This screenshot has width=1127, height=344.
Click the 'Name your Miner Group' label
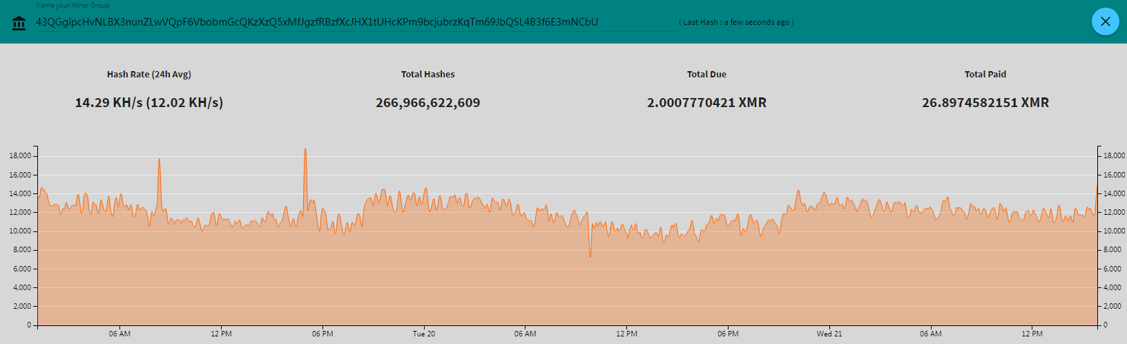pyautogui.click(x=73, y=6)
